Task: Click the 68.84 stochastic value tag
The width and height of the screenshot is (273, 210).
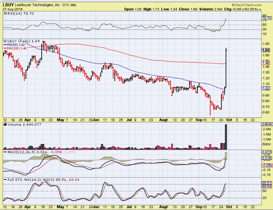Action: pos(266,187)
